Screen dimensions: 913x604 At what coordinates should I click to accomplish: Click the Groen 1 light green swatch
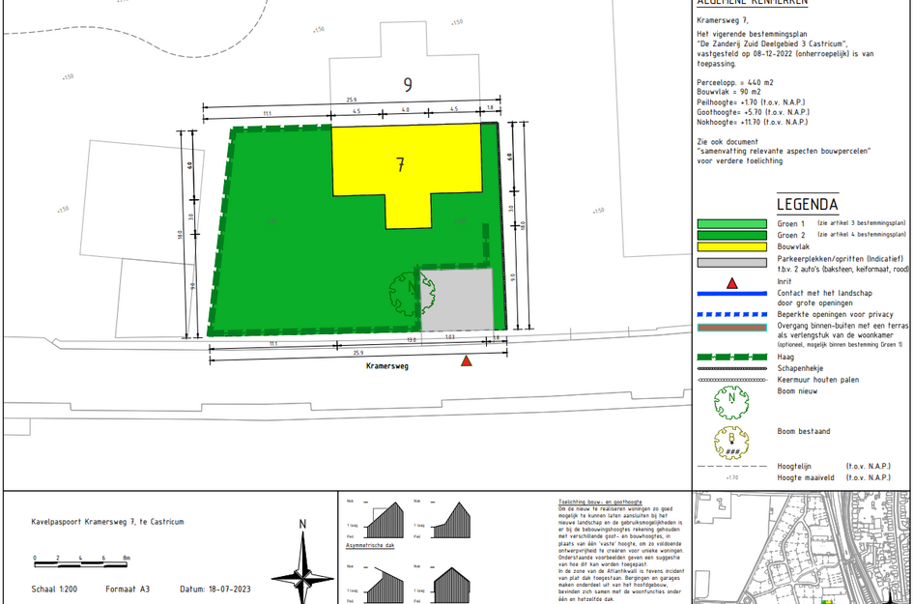pos(732,223)
